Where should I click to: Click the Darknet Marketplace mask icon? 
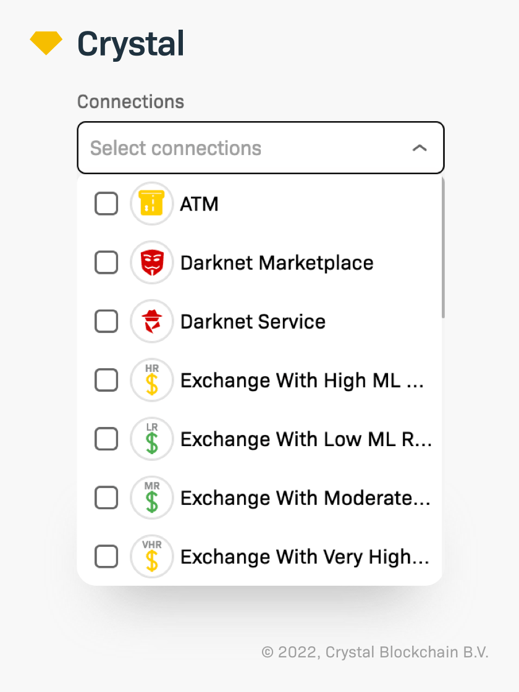click(x=151, y=263)
